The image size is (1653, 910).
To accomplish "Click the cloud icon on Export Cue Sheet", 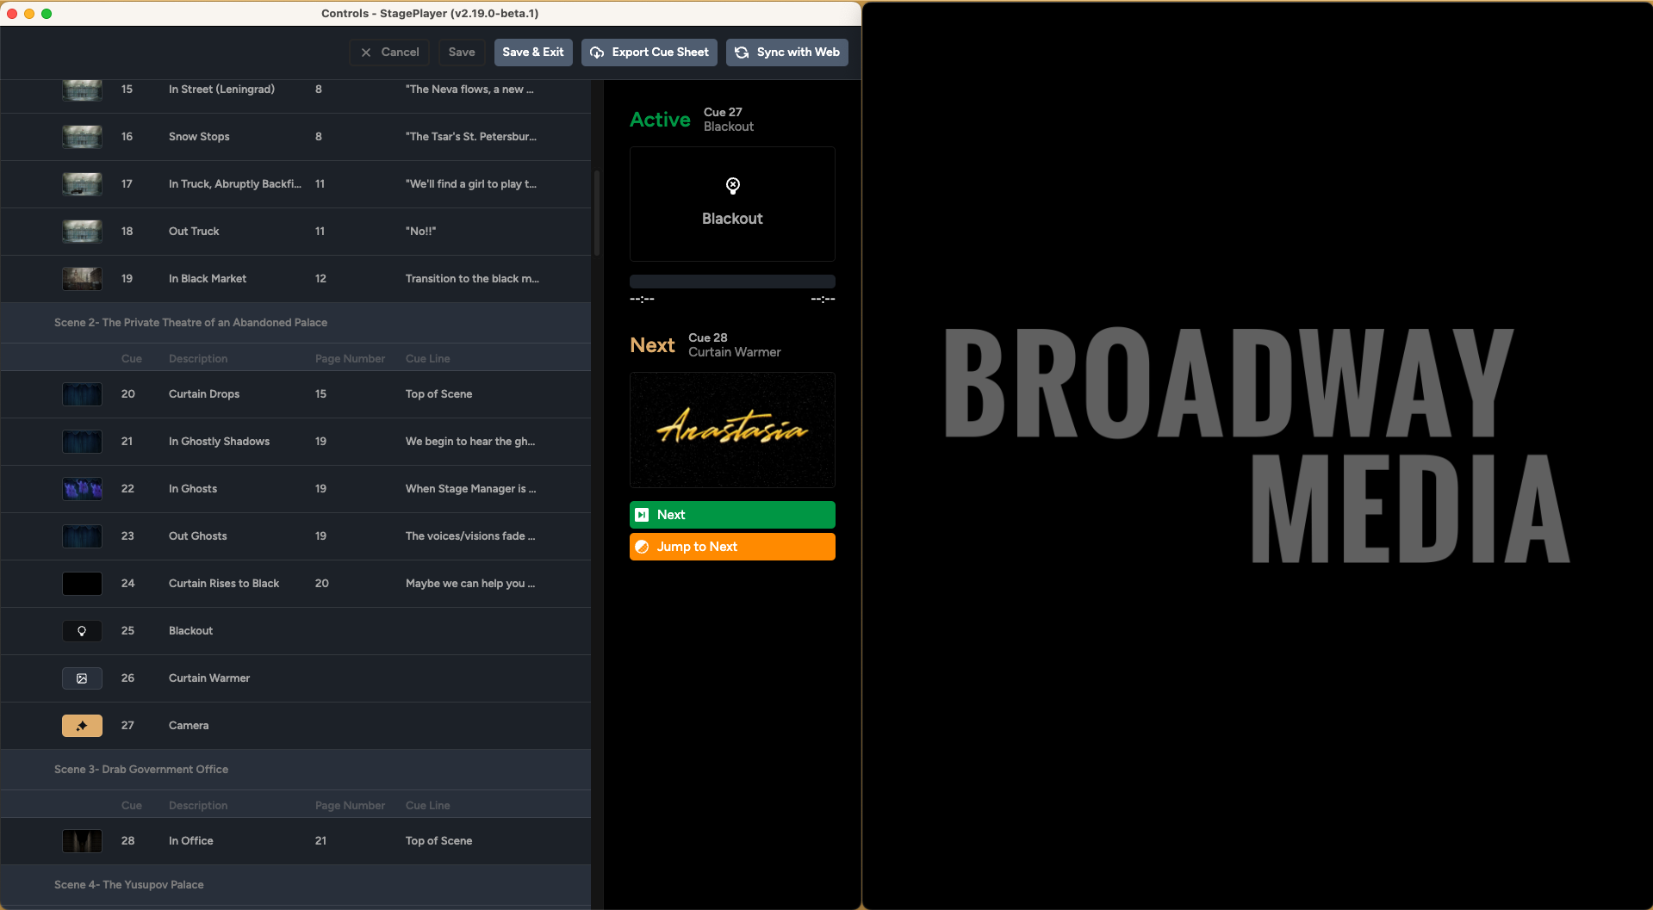I will pos(597,53).
